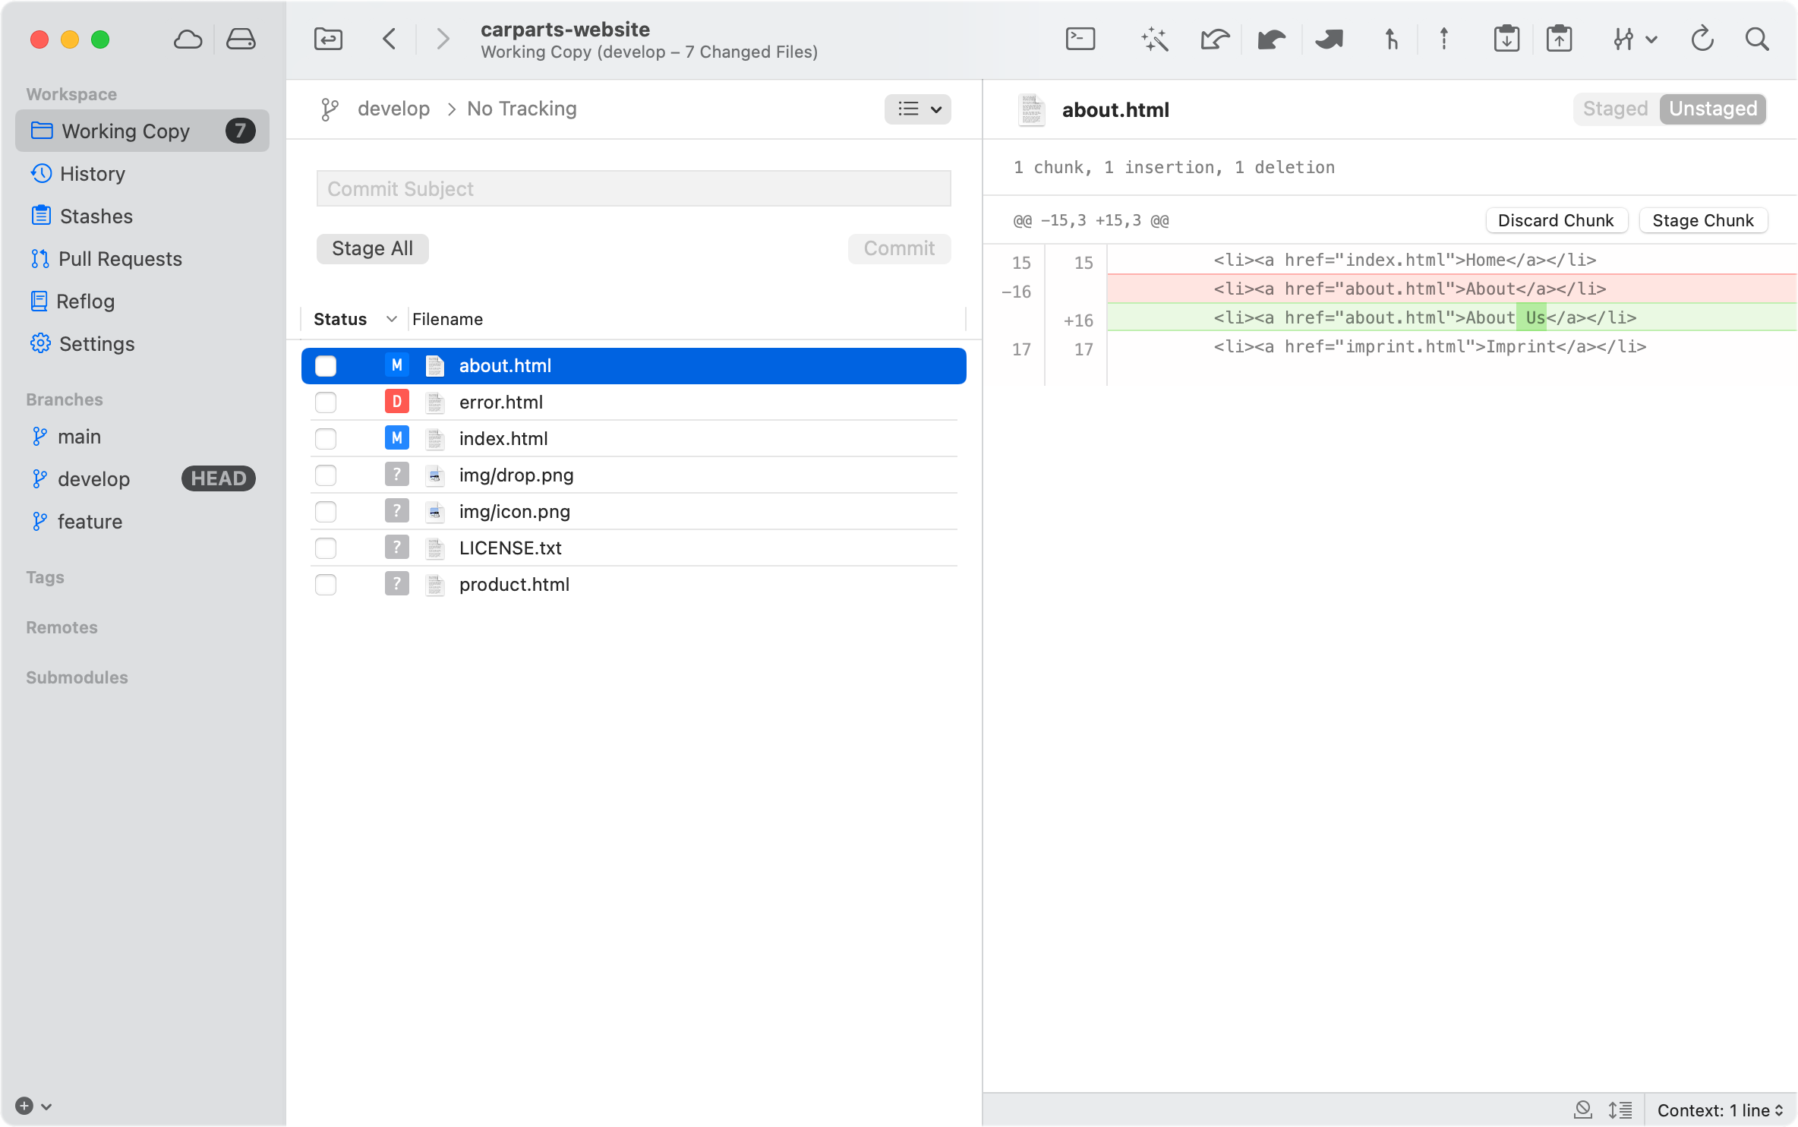This screenshot has height=1127, width=1798.
Task: Click the repository drive icon
Action: pos(241,39)
